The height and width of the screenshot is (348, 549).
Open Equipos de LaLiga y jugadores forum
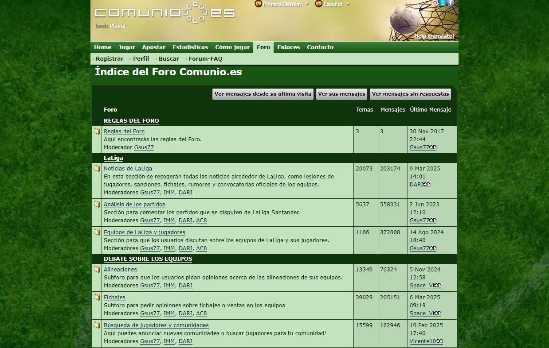(145, 232)
